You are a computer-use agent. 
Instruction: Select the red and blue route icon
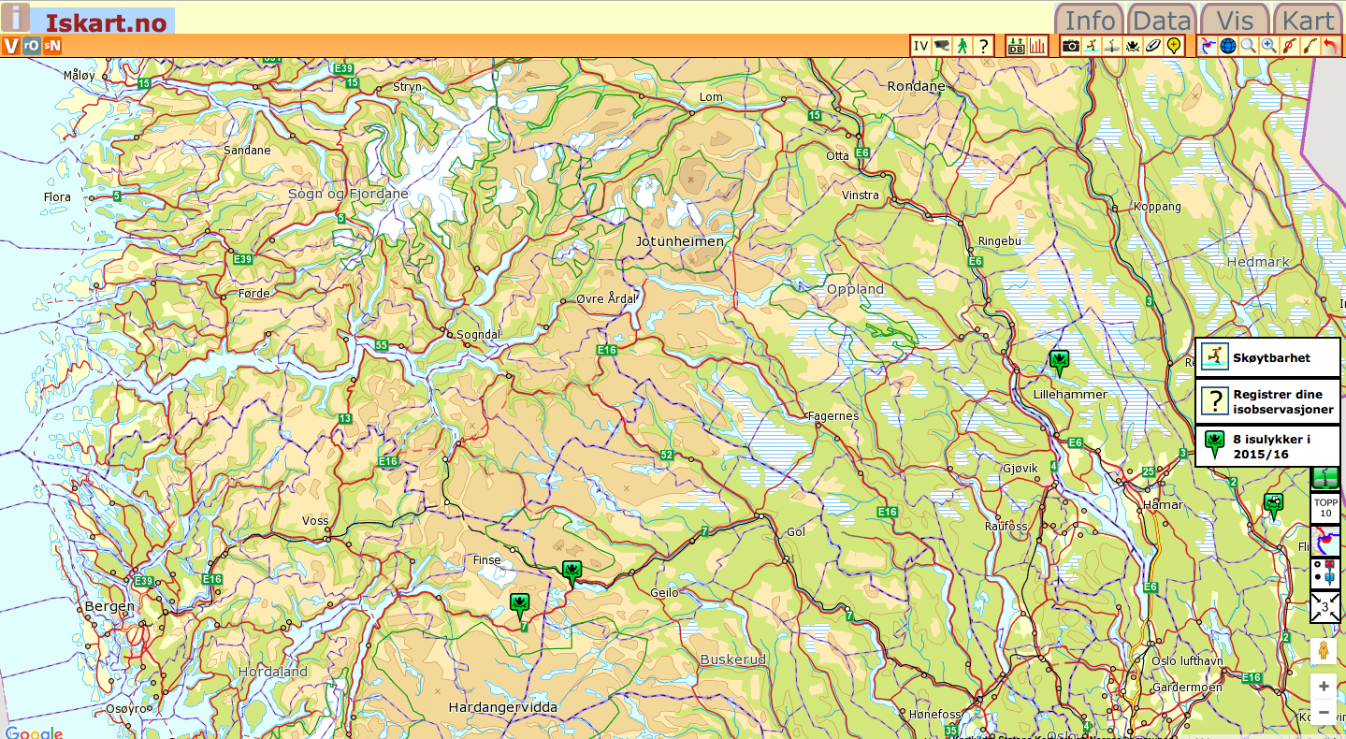(x=1208, y=46)
